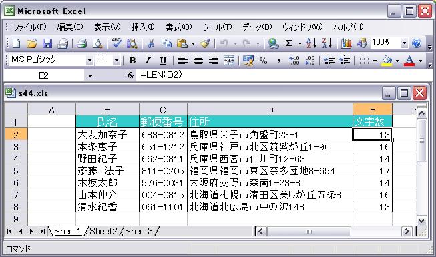This screenshot has width=436, height=257.
Task: Click the Cut scissors icon
Action: (151, 43)
